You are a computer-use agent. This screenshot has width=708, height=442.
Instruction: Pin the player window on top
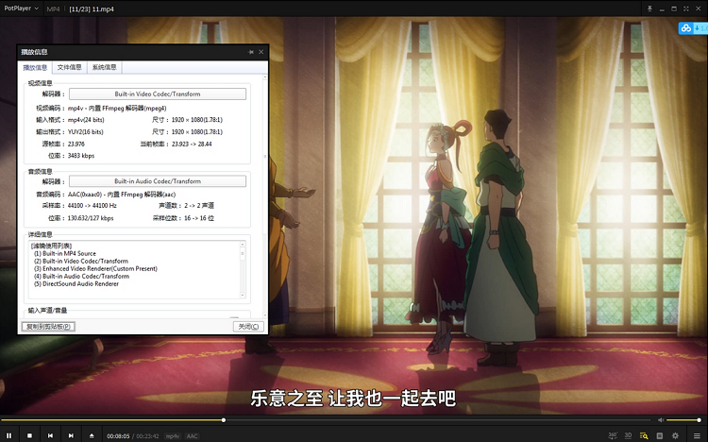click(x=649, y=8)
